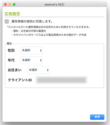Screen dimensions: 110x125
Task: Open the 性別 dropdown
Action: (x=31, y=51)
